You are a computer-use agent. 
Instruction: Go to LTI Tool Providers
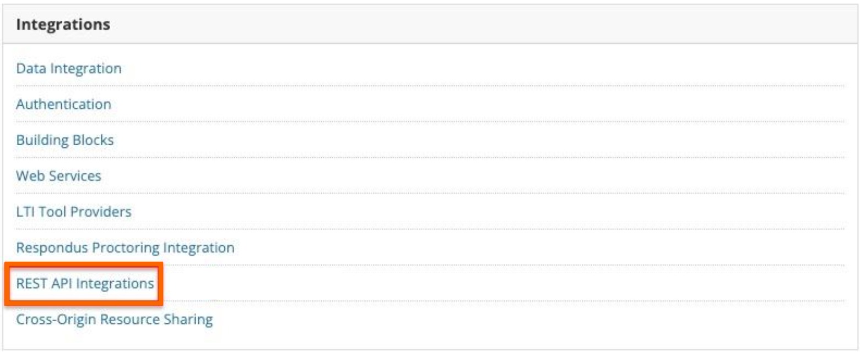tap(74, 211)
